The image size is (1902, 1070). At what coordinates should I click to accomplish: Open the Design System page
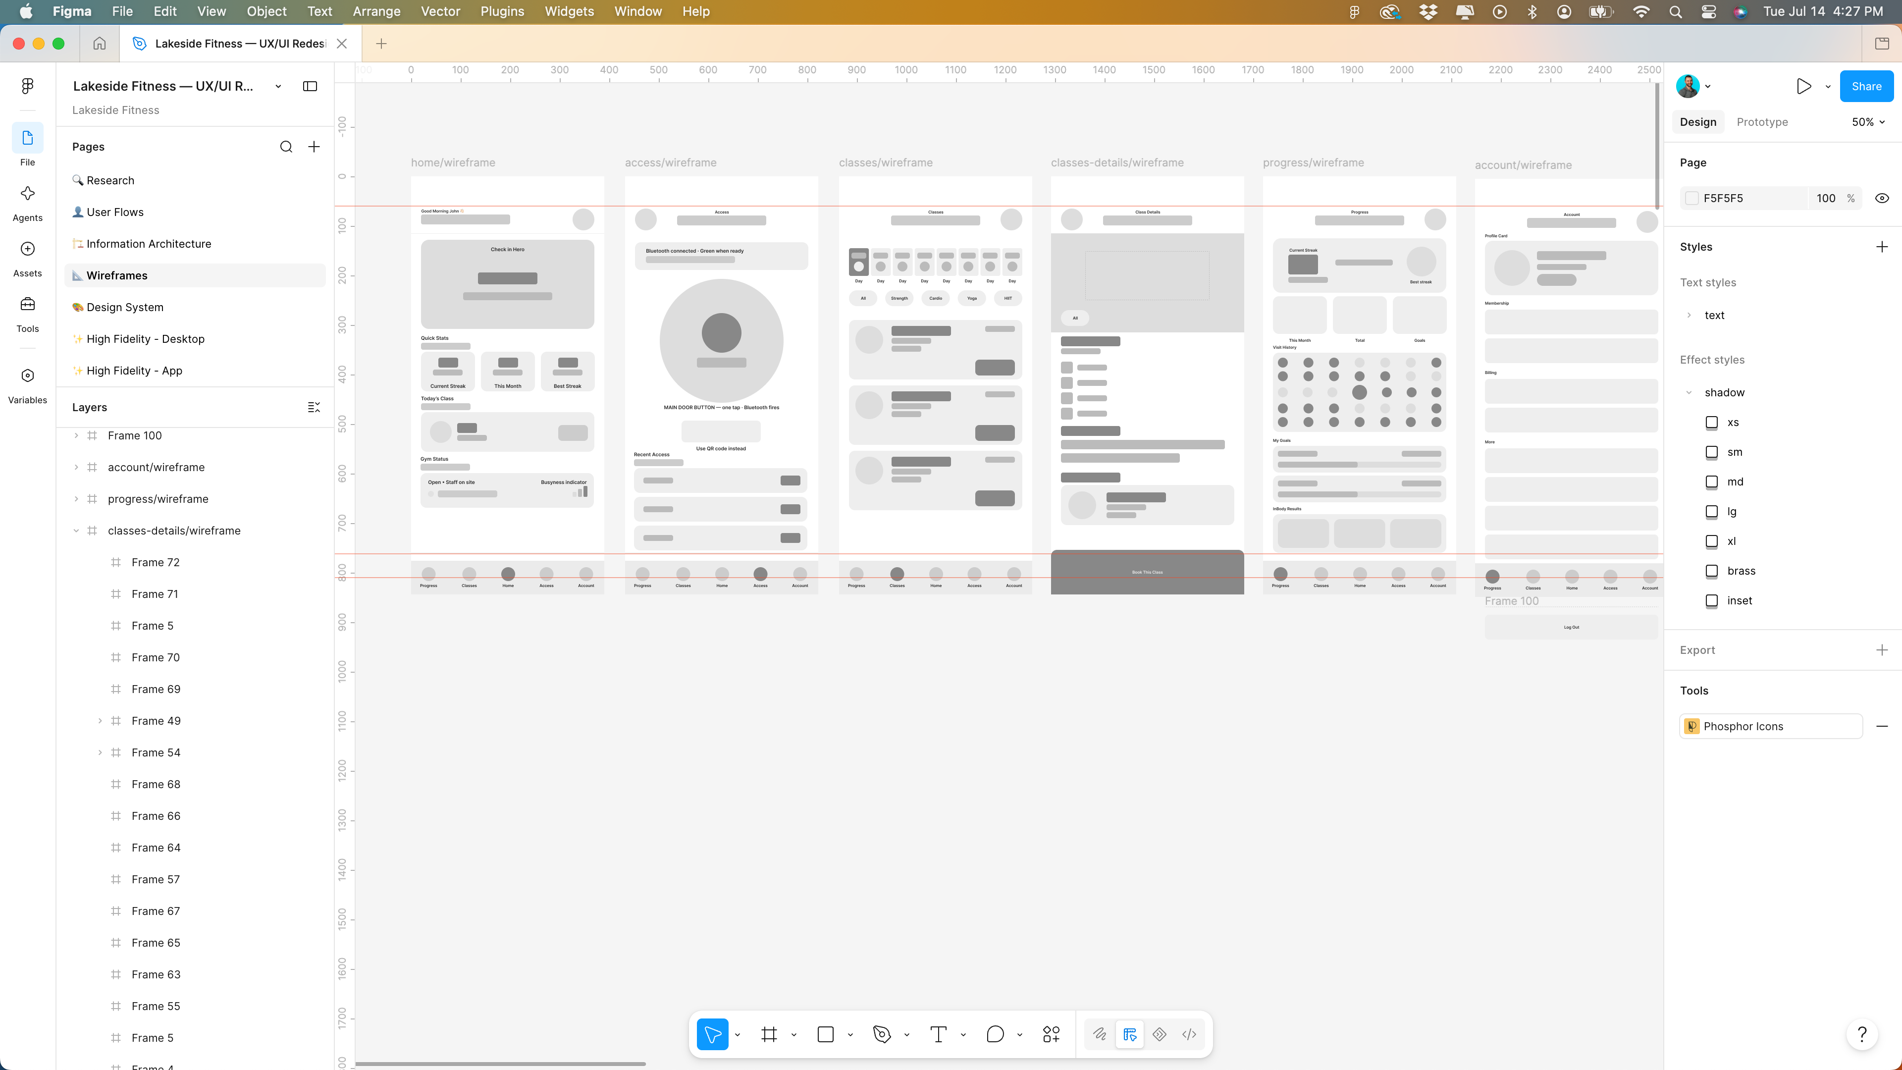tap(196, 307)
